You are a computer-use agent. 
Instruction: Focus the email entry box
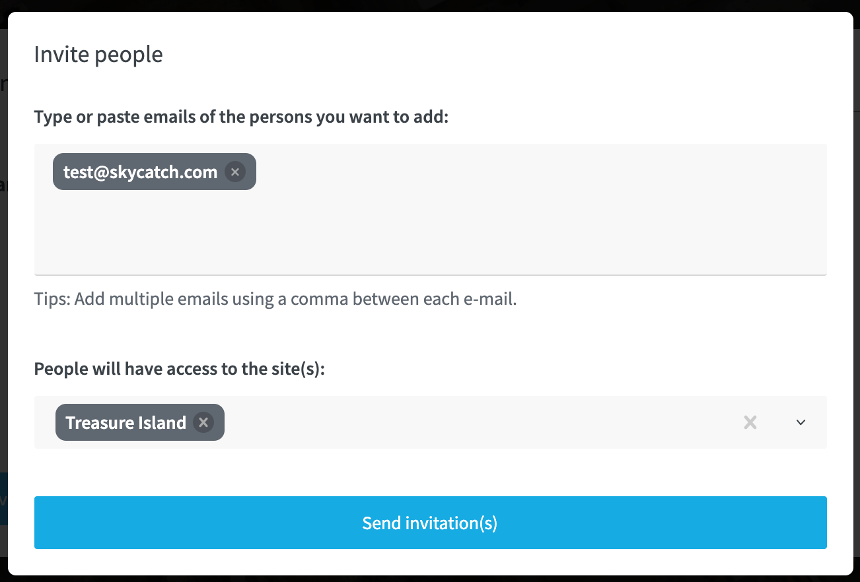431,209
